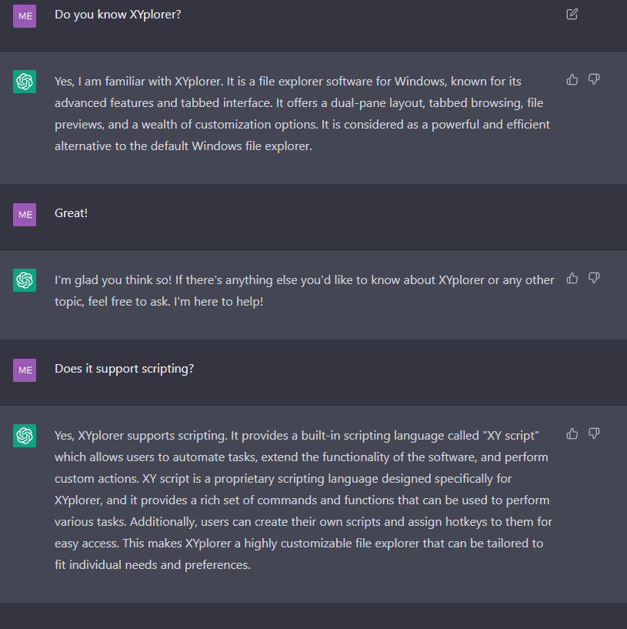This screenshot has height=629, width=627.
Task: Dislike the "I'm glad you think so" reply
Action: 594,278
